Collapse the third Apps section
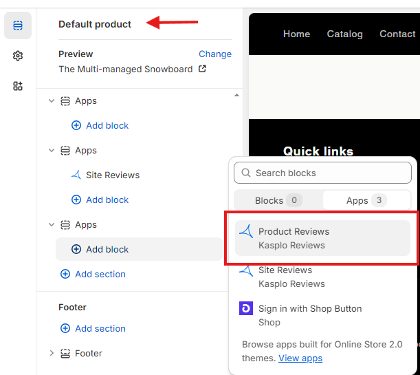 tap(52, 224)
